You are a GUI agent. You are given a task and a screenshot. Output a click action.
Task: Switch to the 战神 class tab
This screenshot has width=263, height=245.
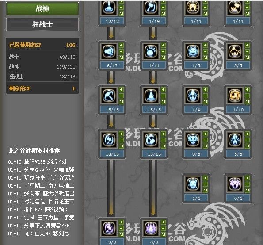pyautogui.click(x=42, y=8)
